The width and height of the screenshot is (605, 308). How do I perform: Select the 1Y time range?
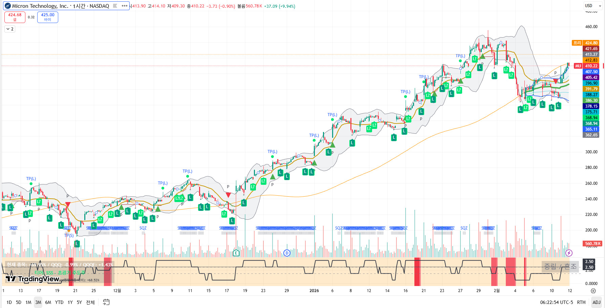pyautogui.click(x=70, y=302)
